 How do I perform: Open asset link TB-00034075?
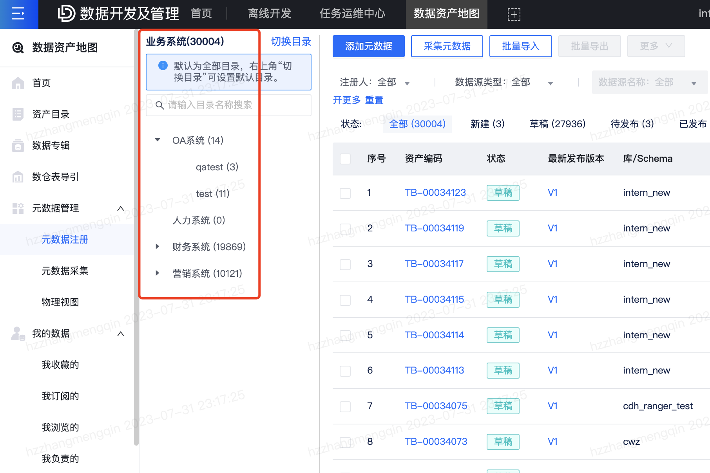click(x=436, y=406)
